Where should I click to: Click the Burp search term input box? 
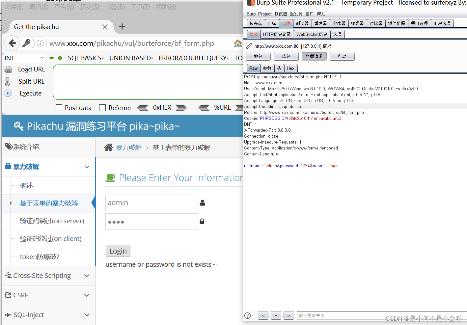pos(381,315)
